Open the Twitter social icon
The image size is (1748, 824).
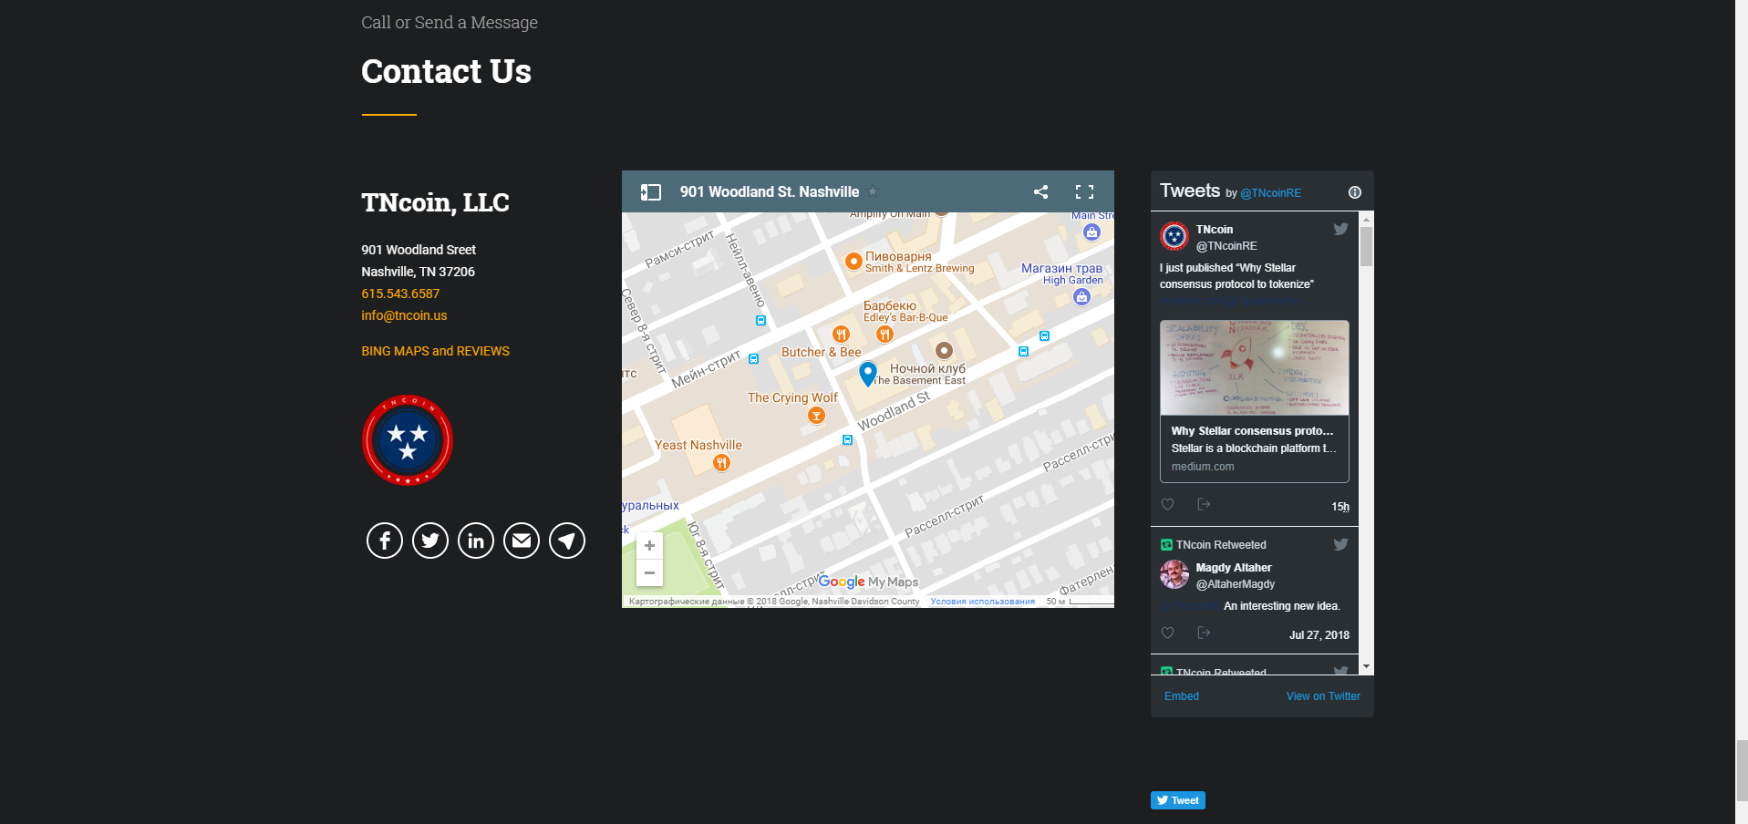click(x=430, y=541)
